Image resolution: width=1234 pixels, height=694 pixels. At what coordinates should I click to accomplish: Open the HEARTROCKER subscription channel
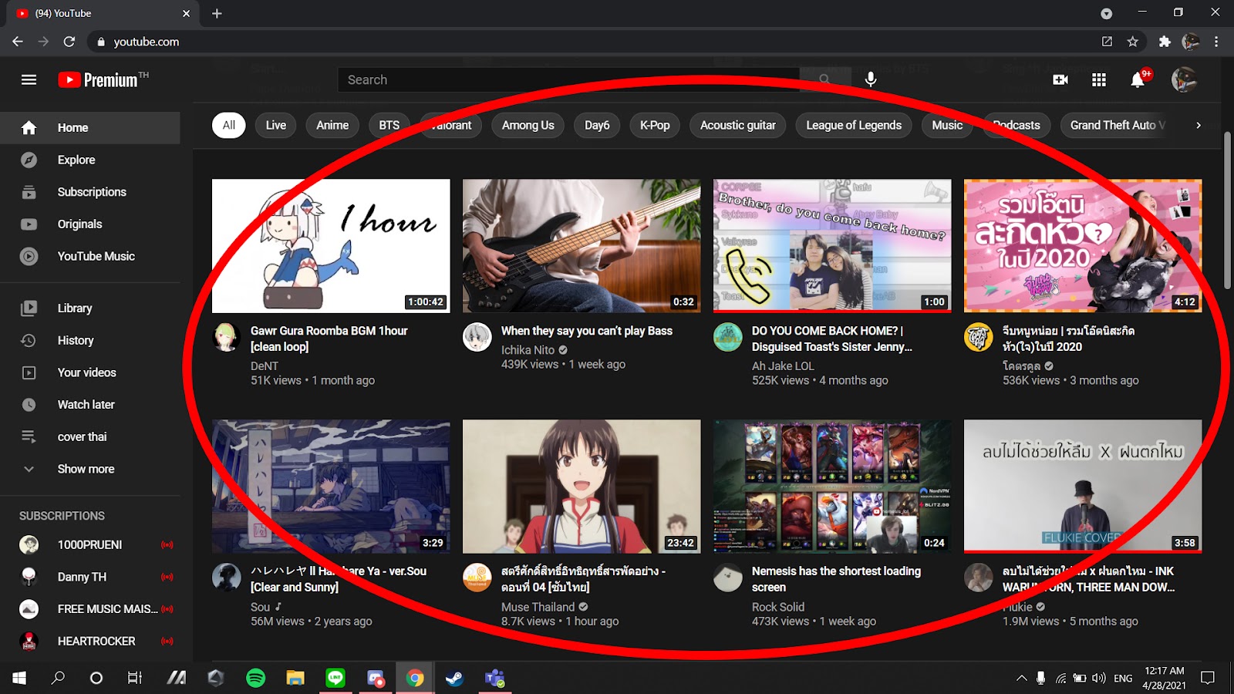90,641
